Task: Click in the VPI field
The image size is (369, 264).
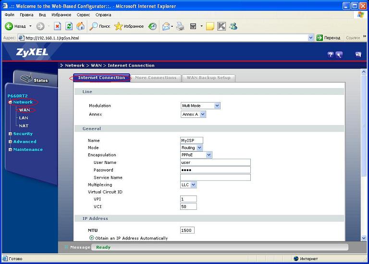Action: click(x=188, y=199)
